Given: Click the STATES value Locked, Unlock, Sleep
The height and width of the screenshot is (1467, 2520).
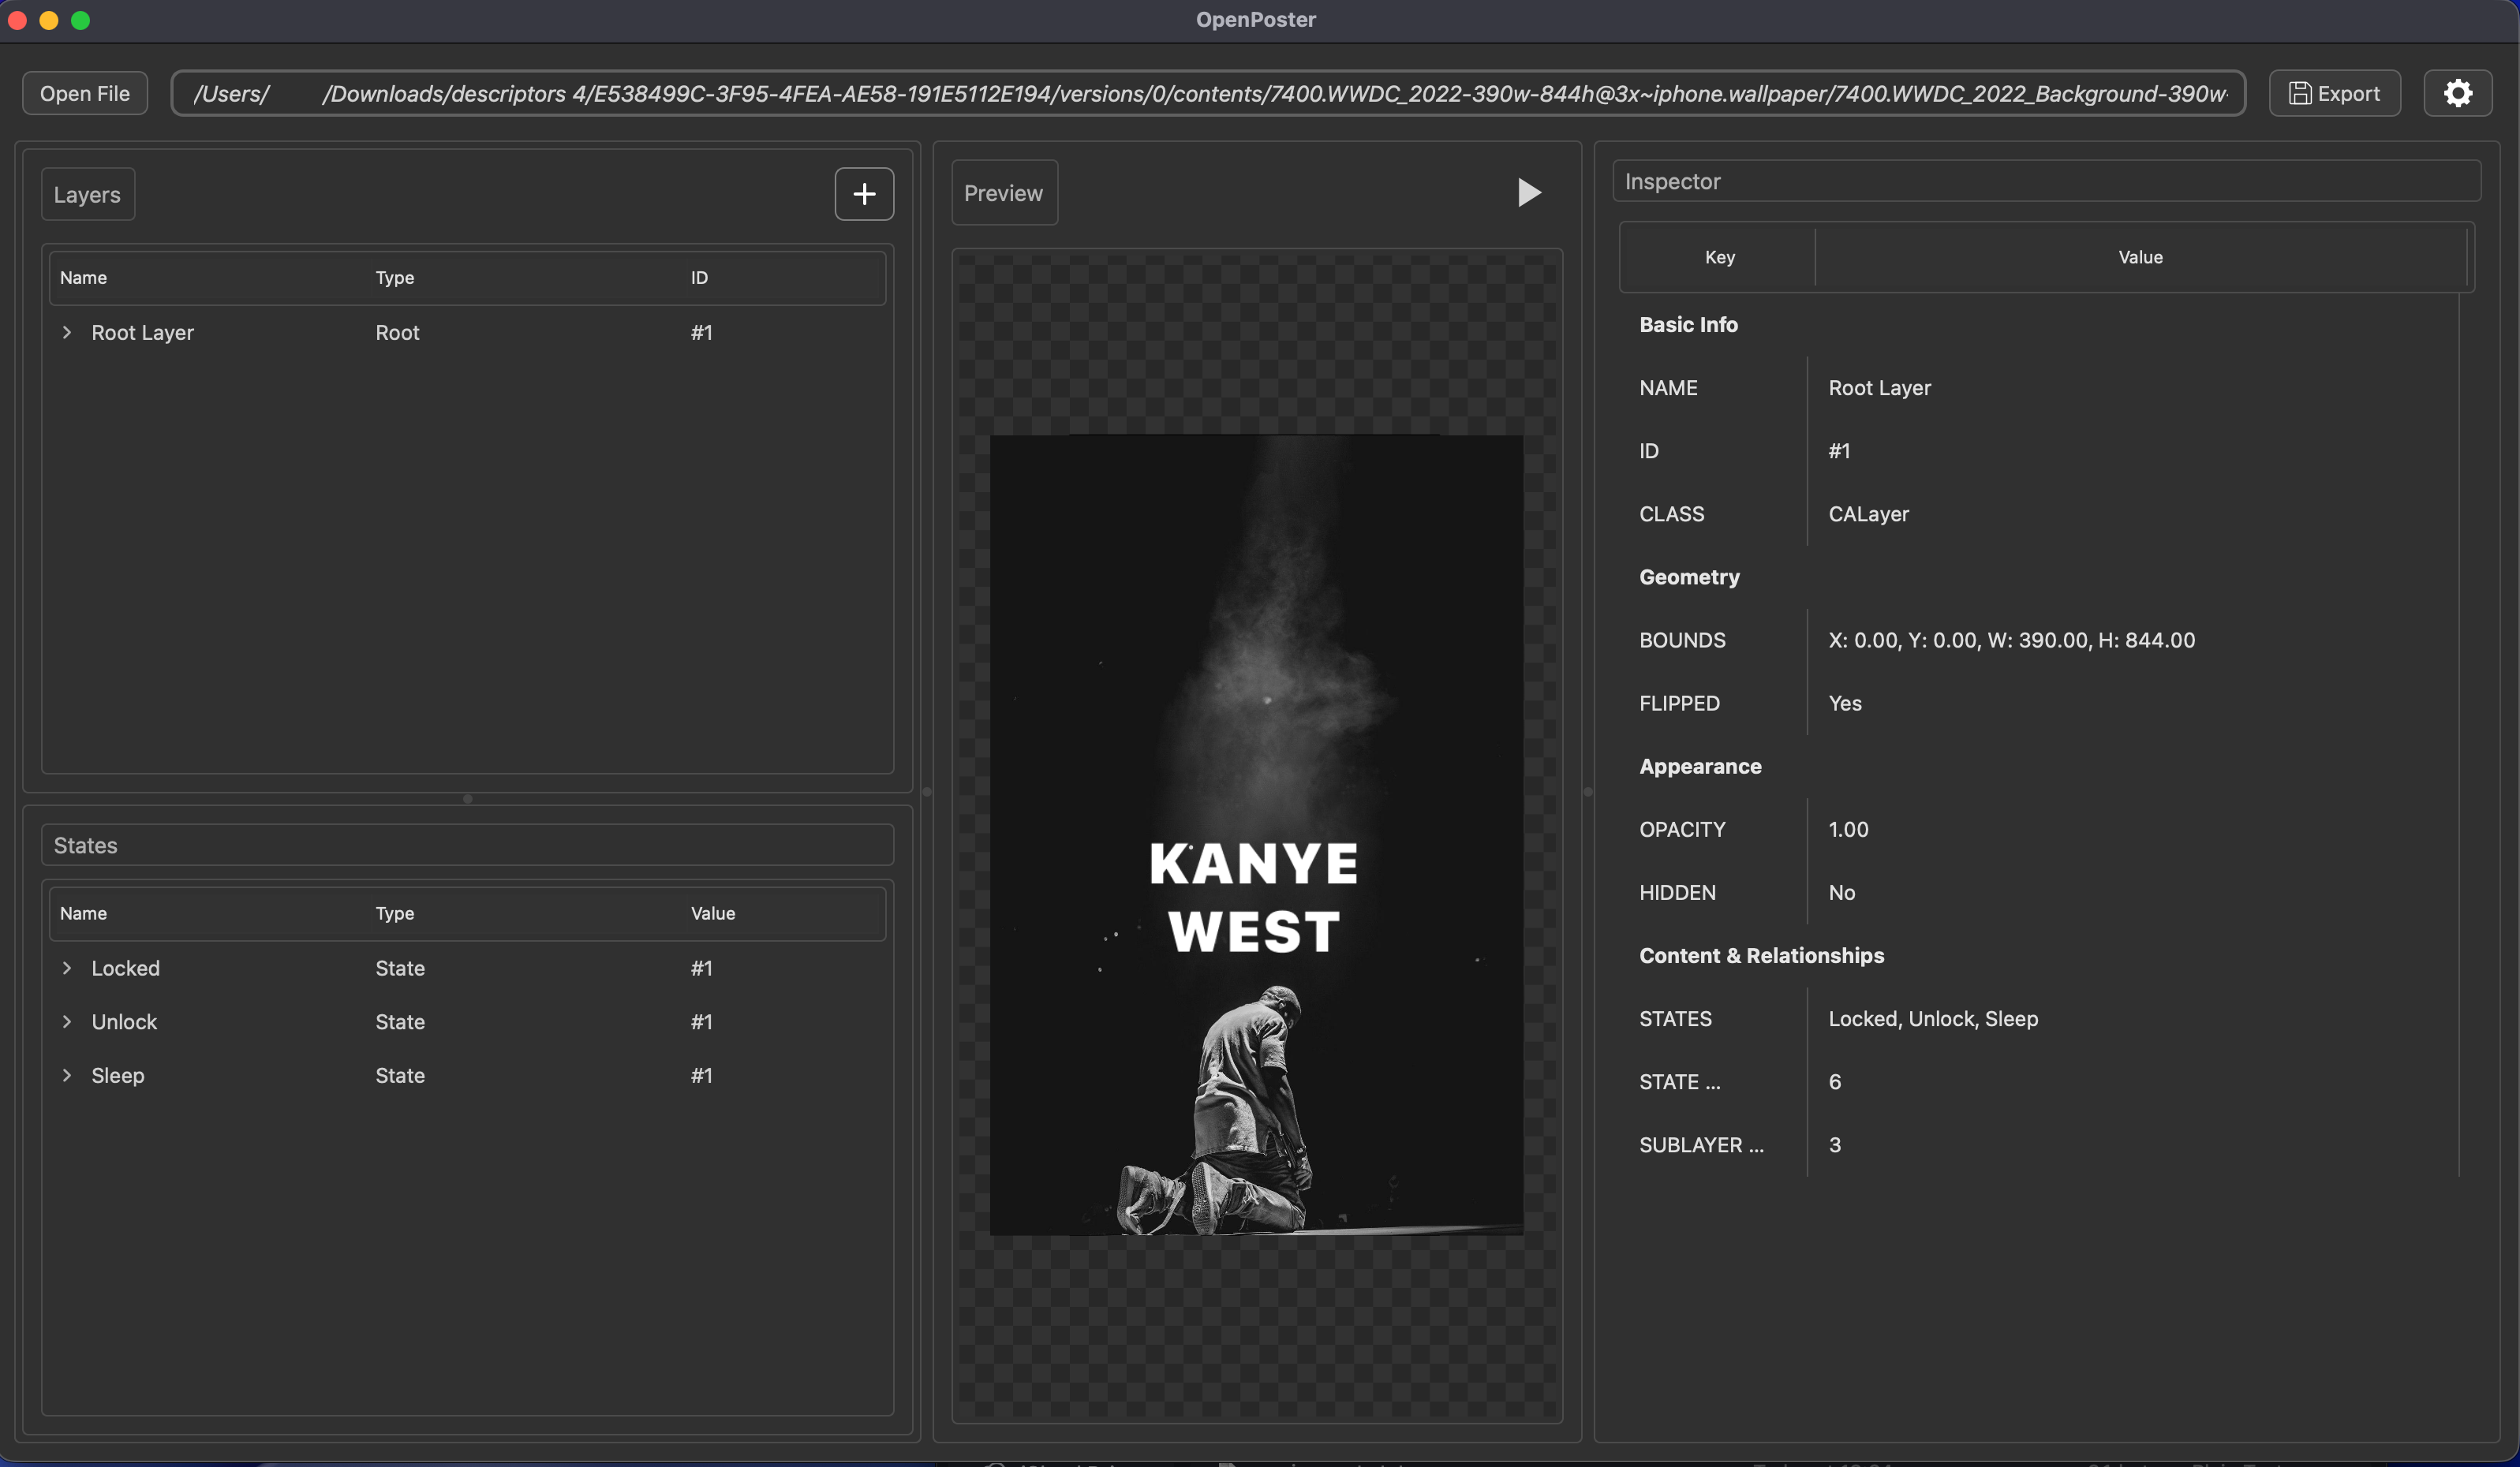Looking at the screenshot, I should pos(1932,1019).
